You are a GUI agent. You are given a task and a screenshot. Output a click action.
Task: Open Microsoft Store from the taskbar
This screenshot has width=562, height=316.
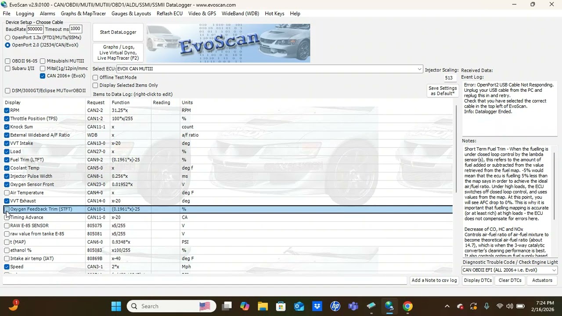(x=281, y=306)
